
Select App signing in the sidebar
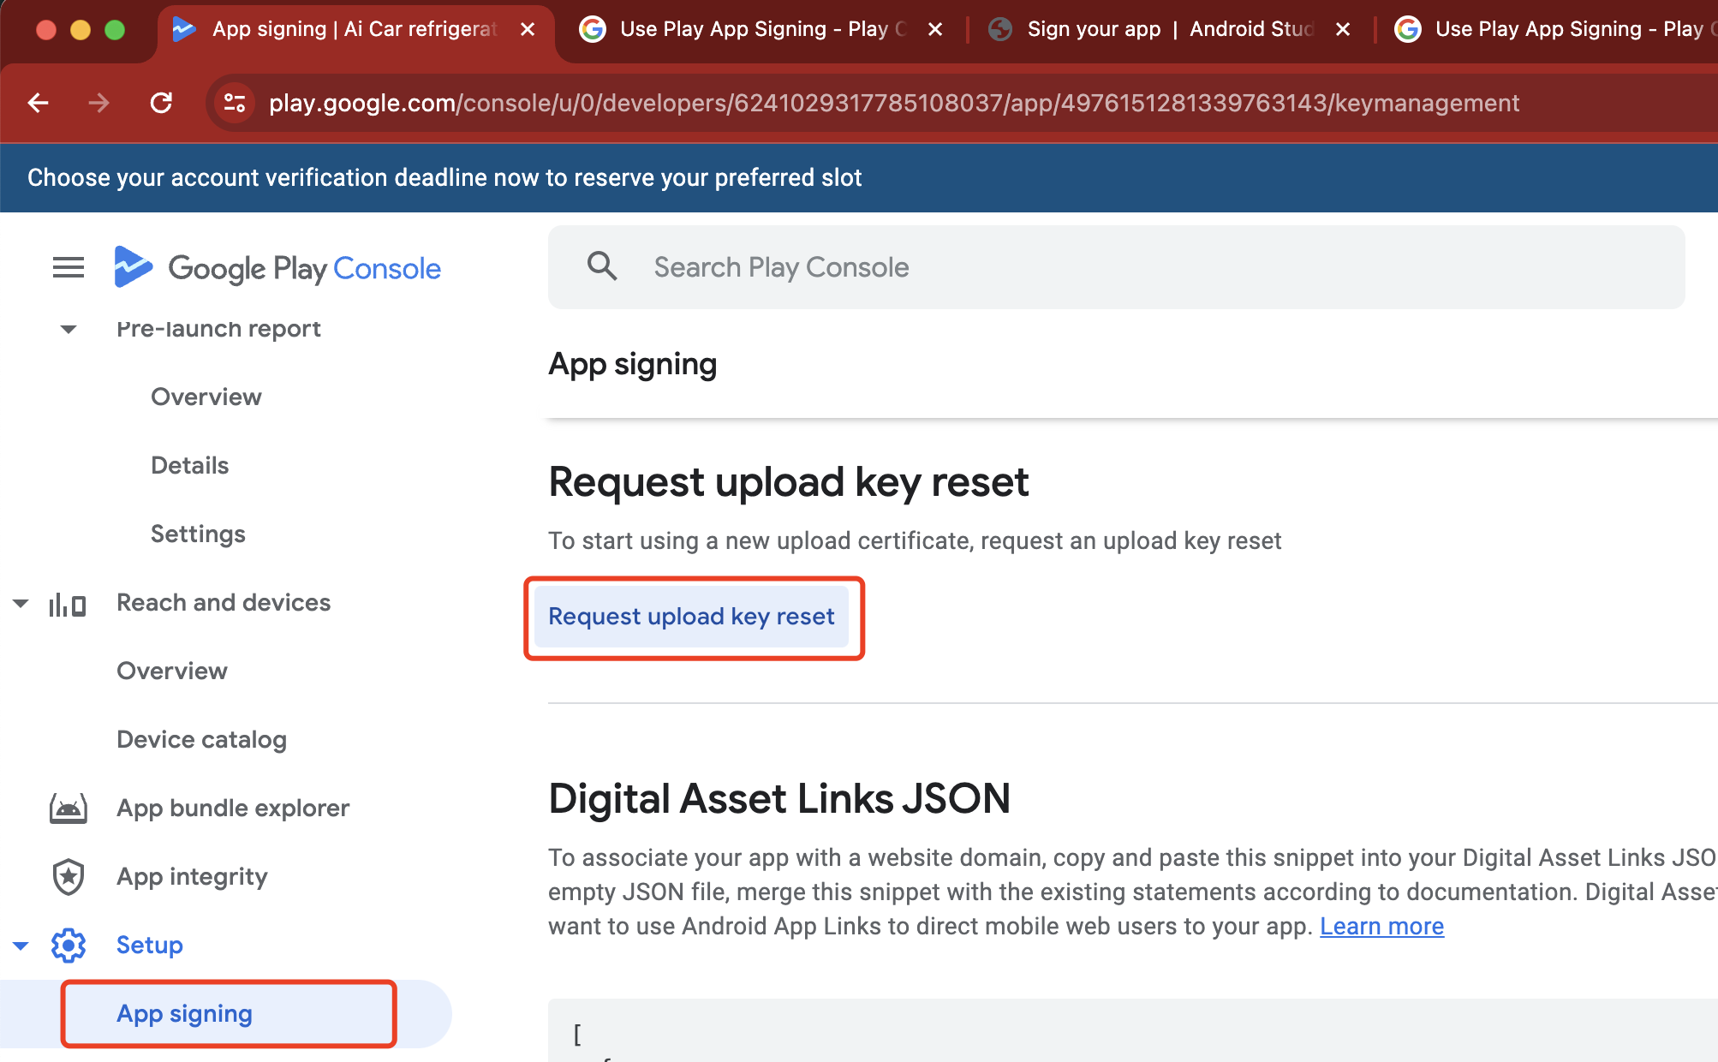(x=226, y=1014)
